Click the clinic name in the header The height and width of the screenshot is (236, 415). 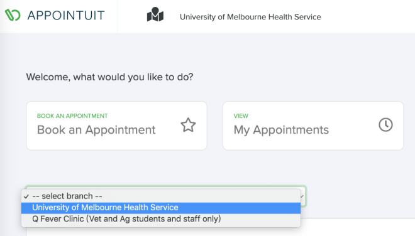[x=250, y=17]
